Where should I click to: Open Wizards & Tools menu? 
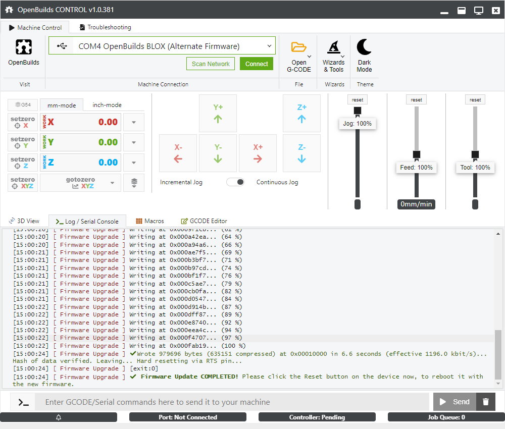point(333,56)
